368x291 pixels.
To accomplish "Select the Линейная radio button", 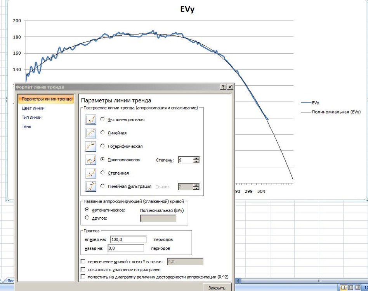I will (102, 133).
